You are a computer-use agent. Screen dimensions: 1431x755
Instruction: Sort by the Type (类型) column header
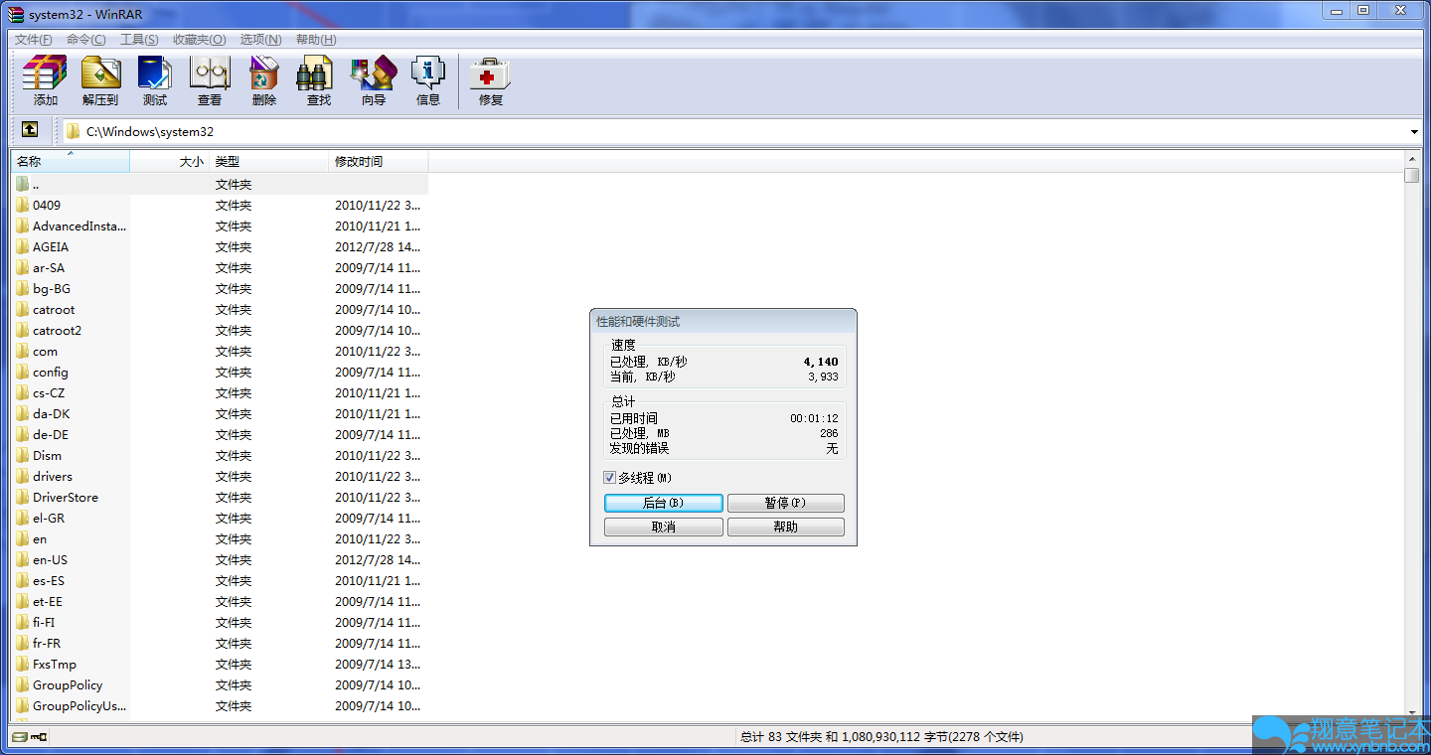268,161
